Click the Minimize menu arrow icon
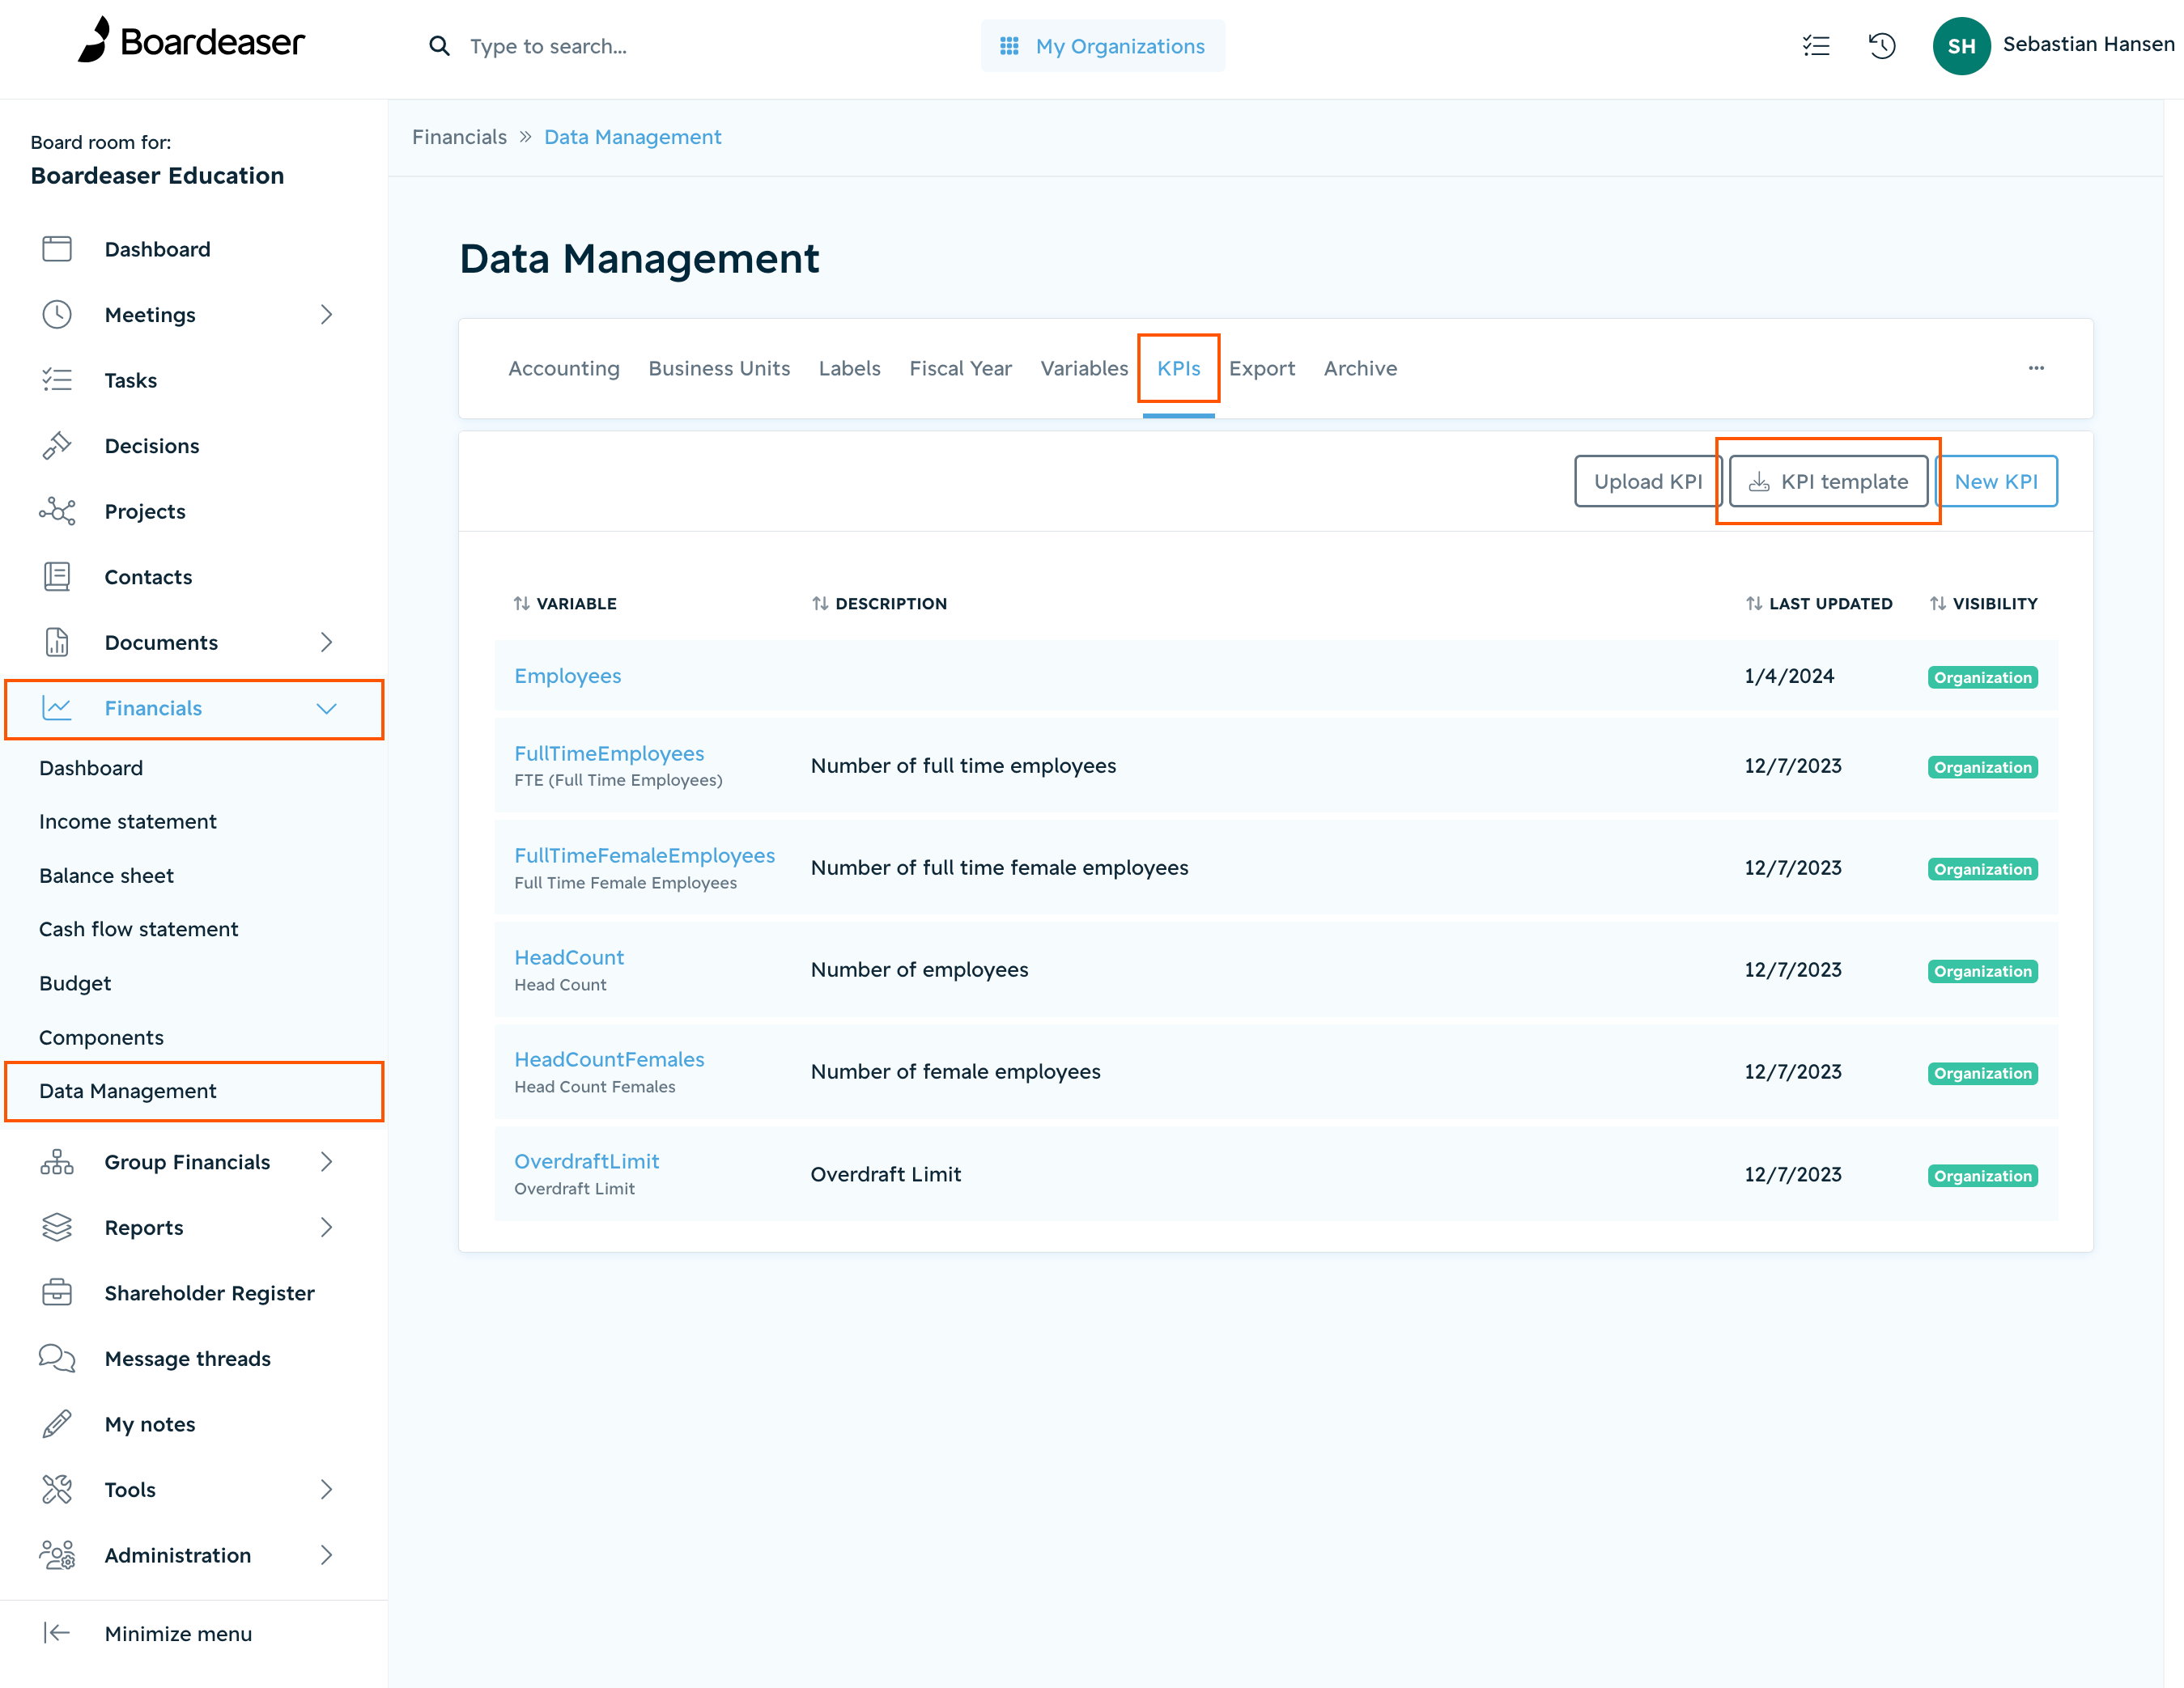Image resolution: width=2184 pixels, height=1688 pixels. (x=57, y=1633)
